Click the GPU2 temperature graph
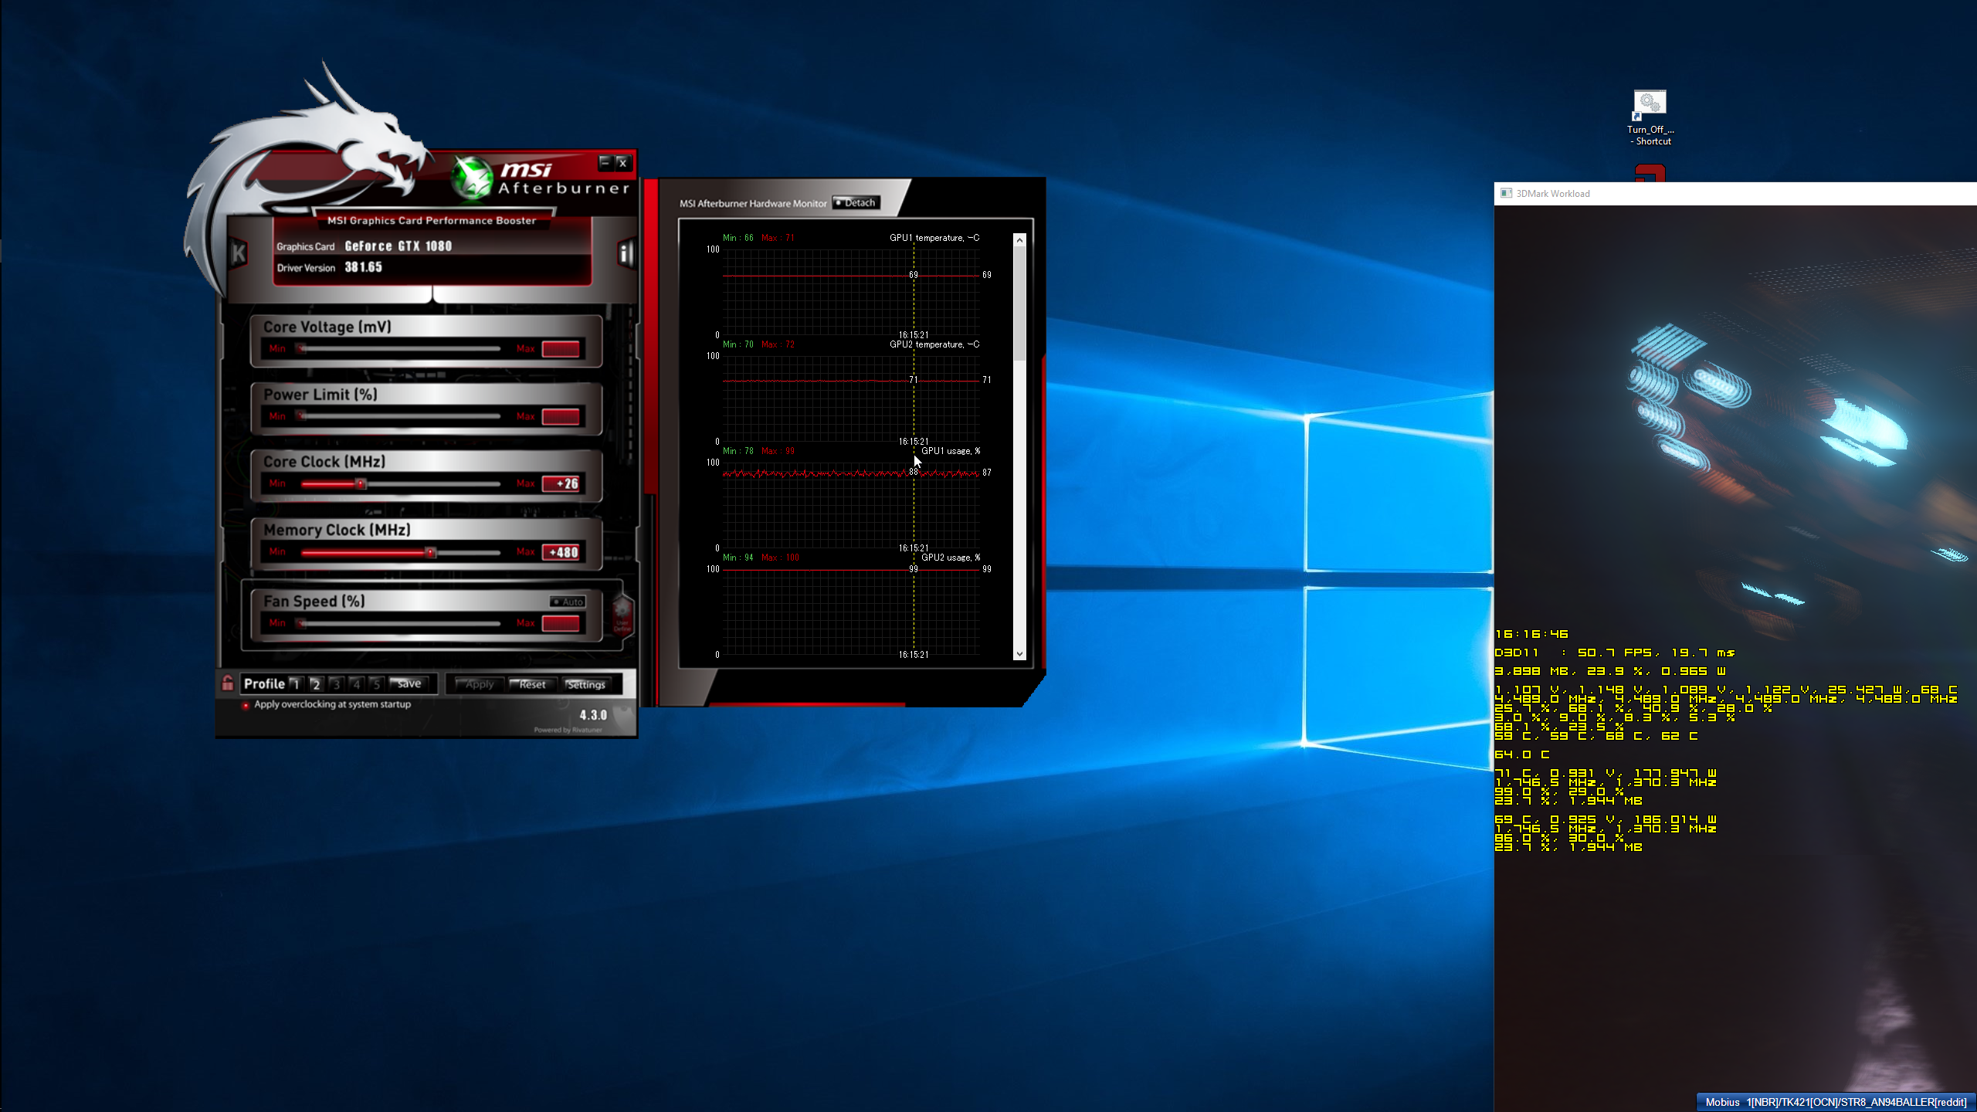 tap(851, 398)
